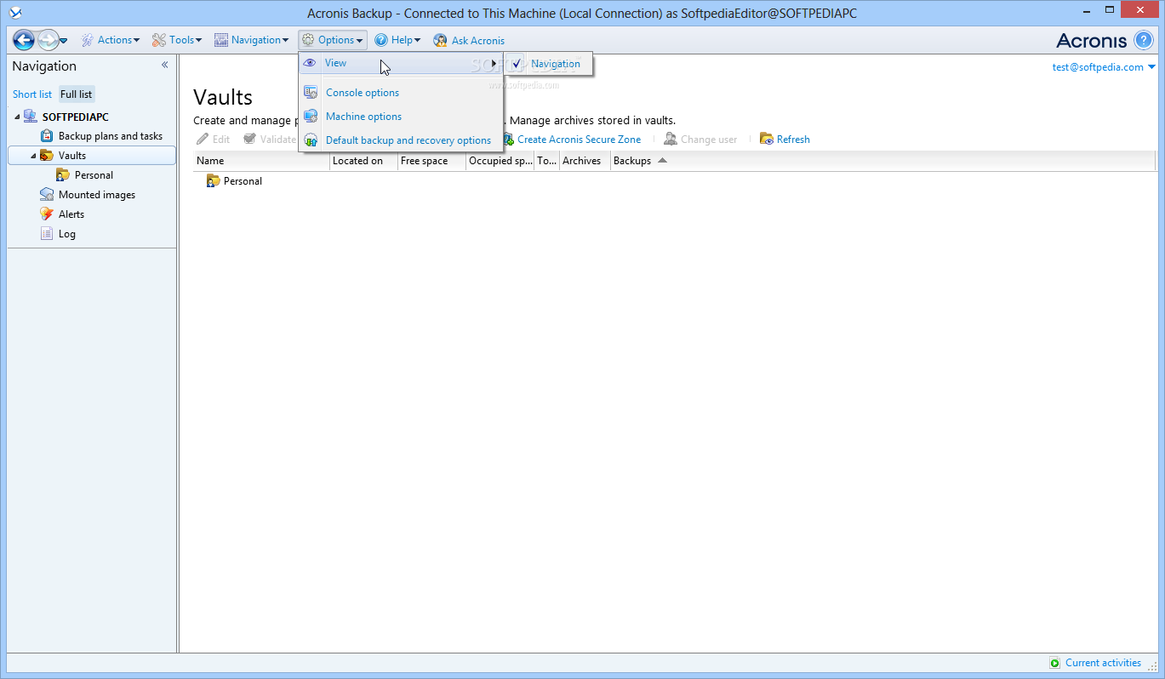Image resolution: width=1165 pixels, height=679 pixels.
Task: Sort by Archives column
Action: pos(585,161)
